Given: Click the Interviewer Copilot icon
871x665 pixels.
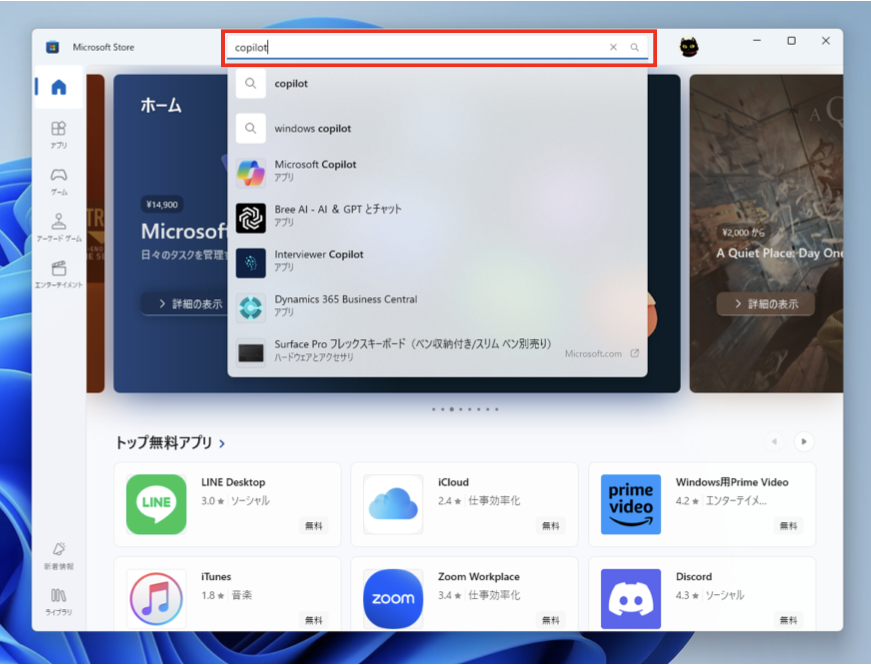Looking at the screenshot, I should [x=251, y=263].
